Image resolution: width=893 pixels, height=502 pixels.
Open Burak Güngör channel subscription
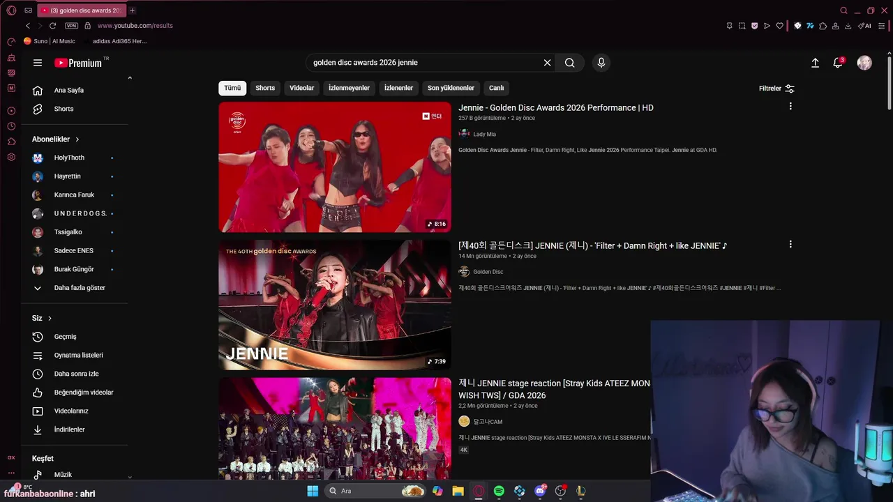[x=73, y=269]
